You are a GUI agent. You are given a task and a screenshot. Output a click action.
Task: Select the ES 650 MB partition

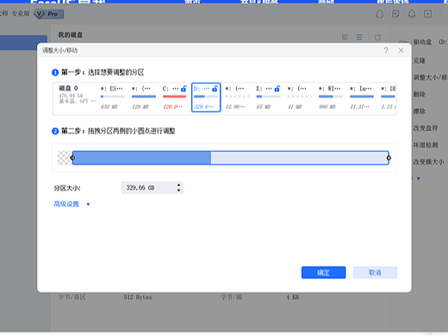tap(113, 97)
